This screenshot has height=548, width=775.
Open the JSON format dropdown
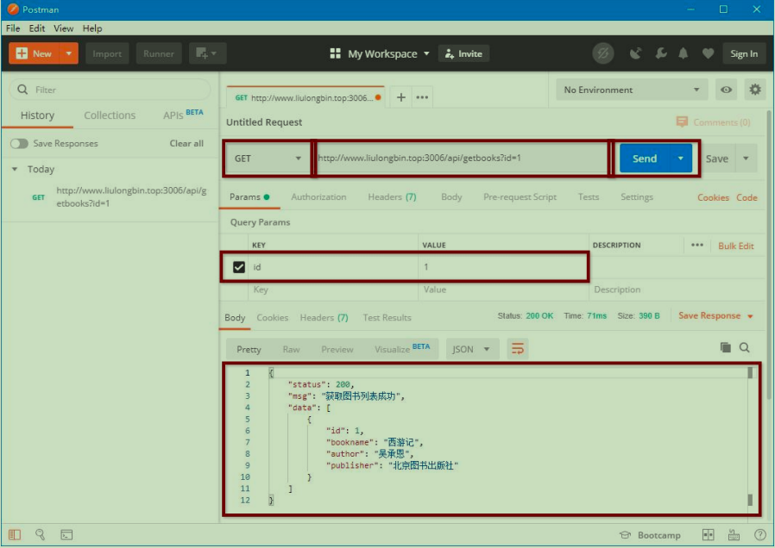click(472, 349)
